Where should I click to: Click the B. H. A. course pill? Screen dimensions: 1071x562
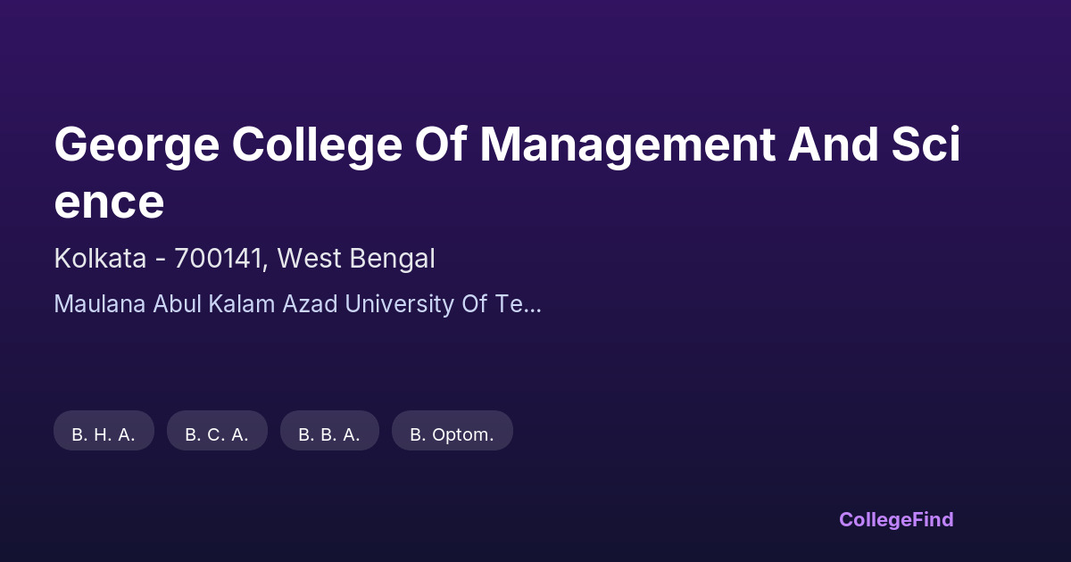[x=104, y=431]
